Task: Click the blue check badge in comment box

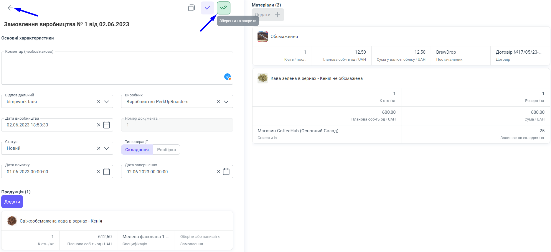Action: point(227,77)
